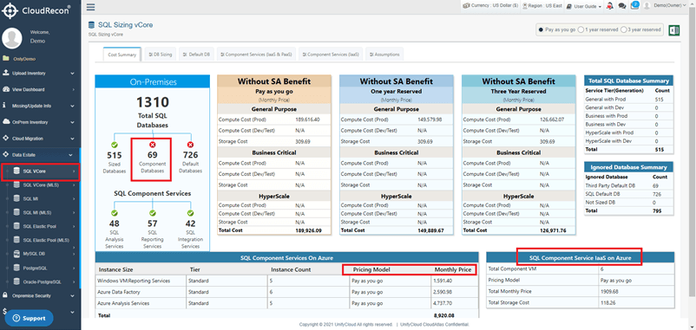Toggle the hamburger sidebar menu
Image resolution: width=696 pixels, height=330 pixels.
pos(90,7)
